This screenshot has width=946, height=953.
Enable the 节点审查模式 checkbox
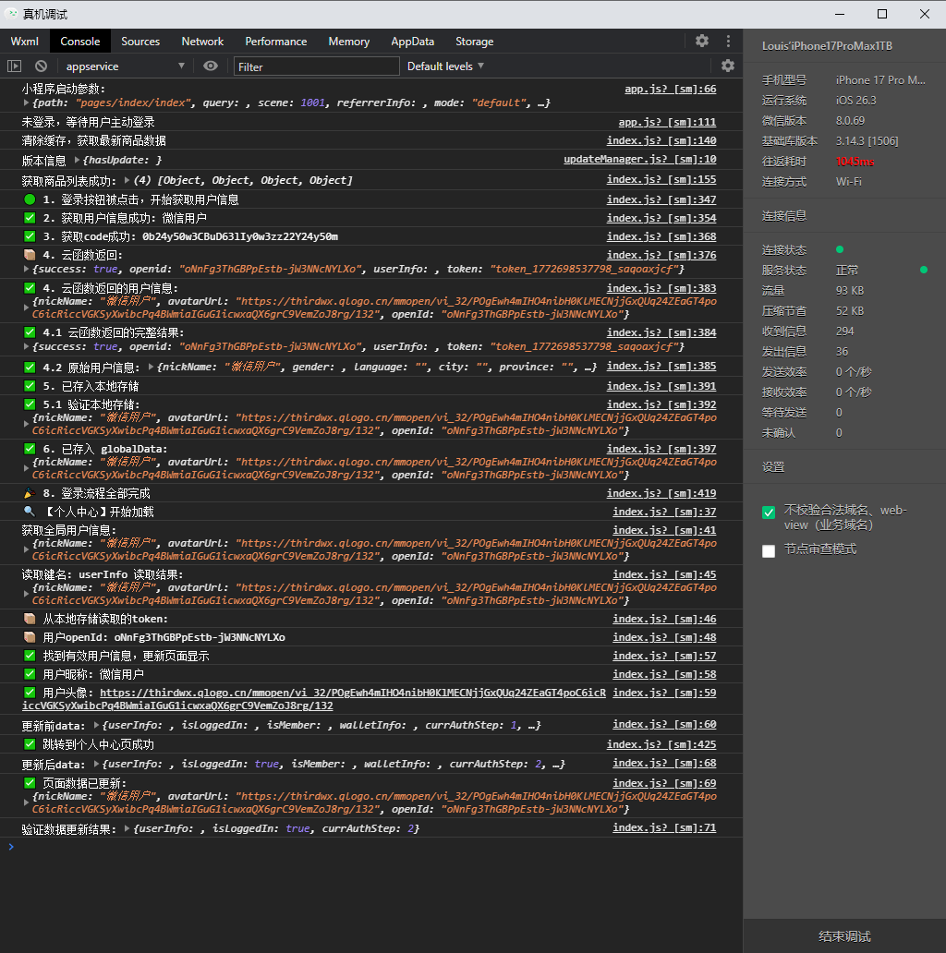(769, 551)
